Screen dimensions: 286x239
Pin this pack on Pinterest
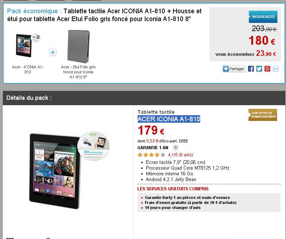267,69
